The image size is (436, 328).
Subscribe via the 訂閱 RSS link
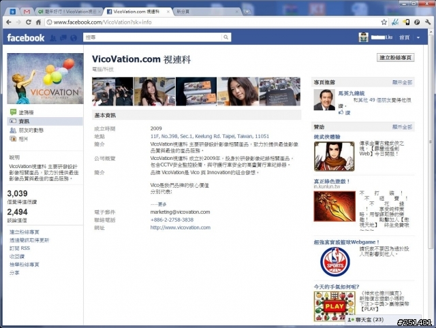coord(20,248)
